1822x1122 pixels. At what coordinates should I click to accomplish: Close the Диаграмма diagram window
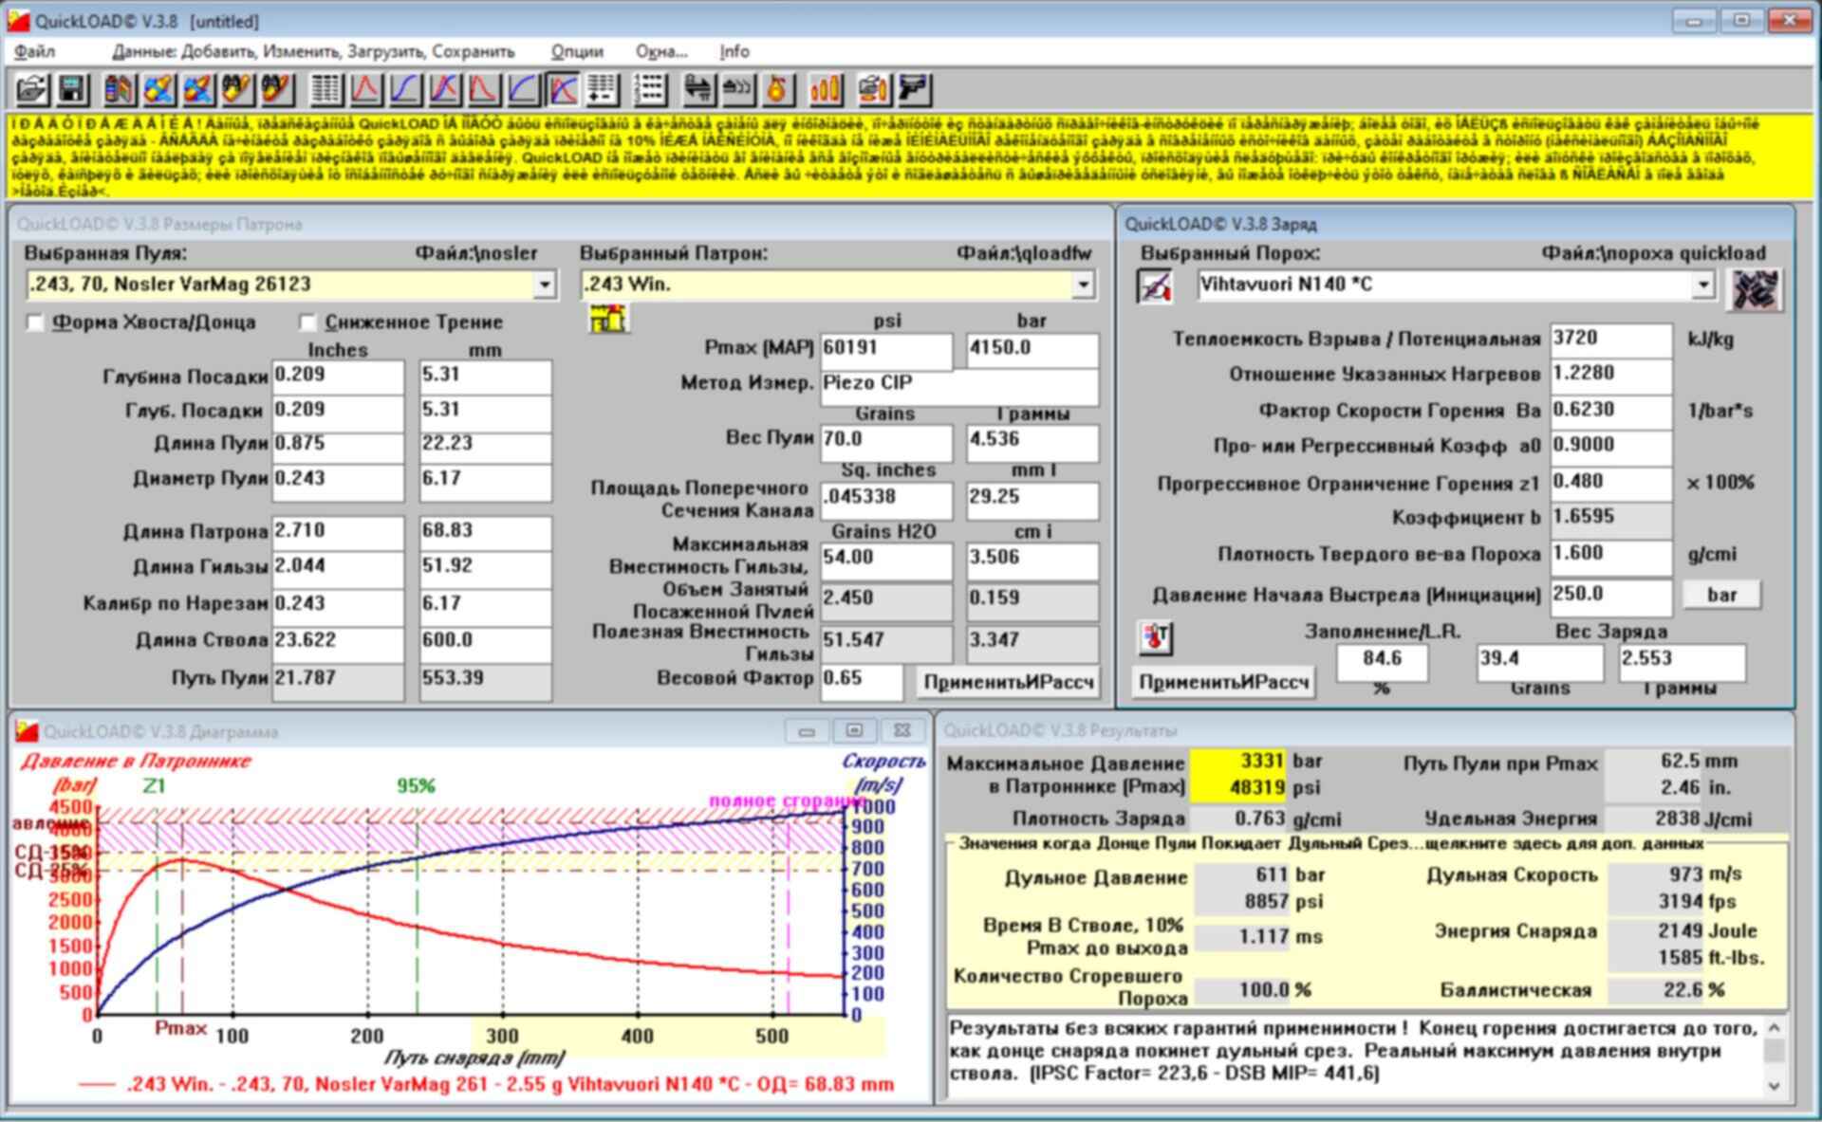[x=902, y=731]
